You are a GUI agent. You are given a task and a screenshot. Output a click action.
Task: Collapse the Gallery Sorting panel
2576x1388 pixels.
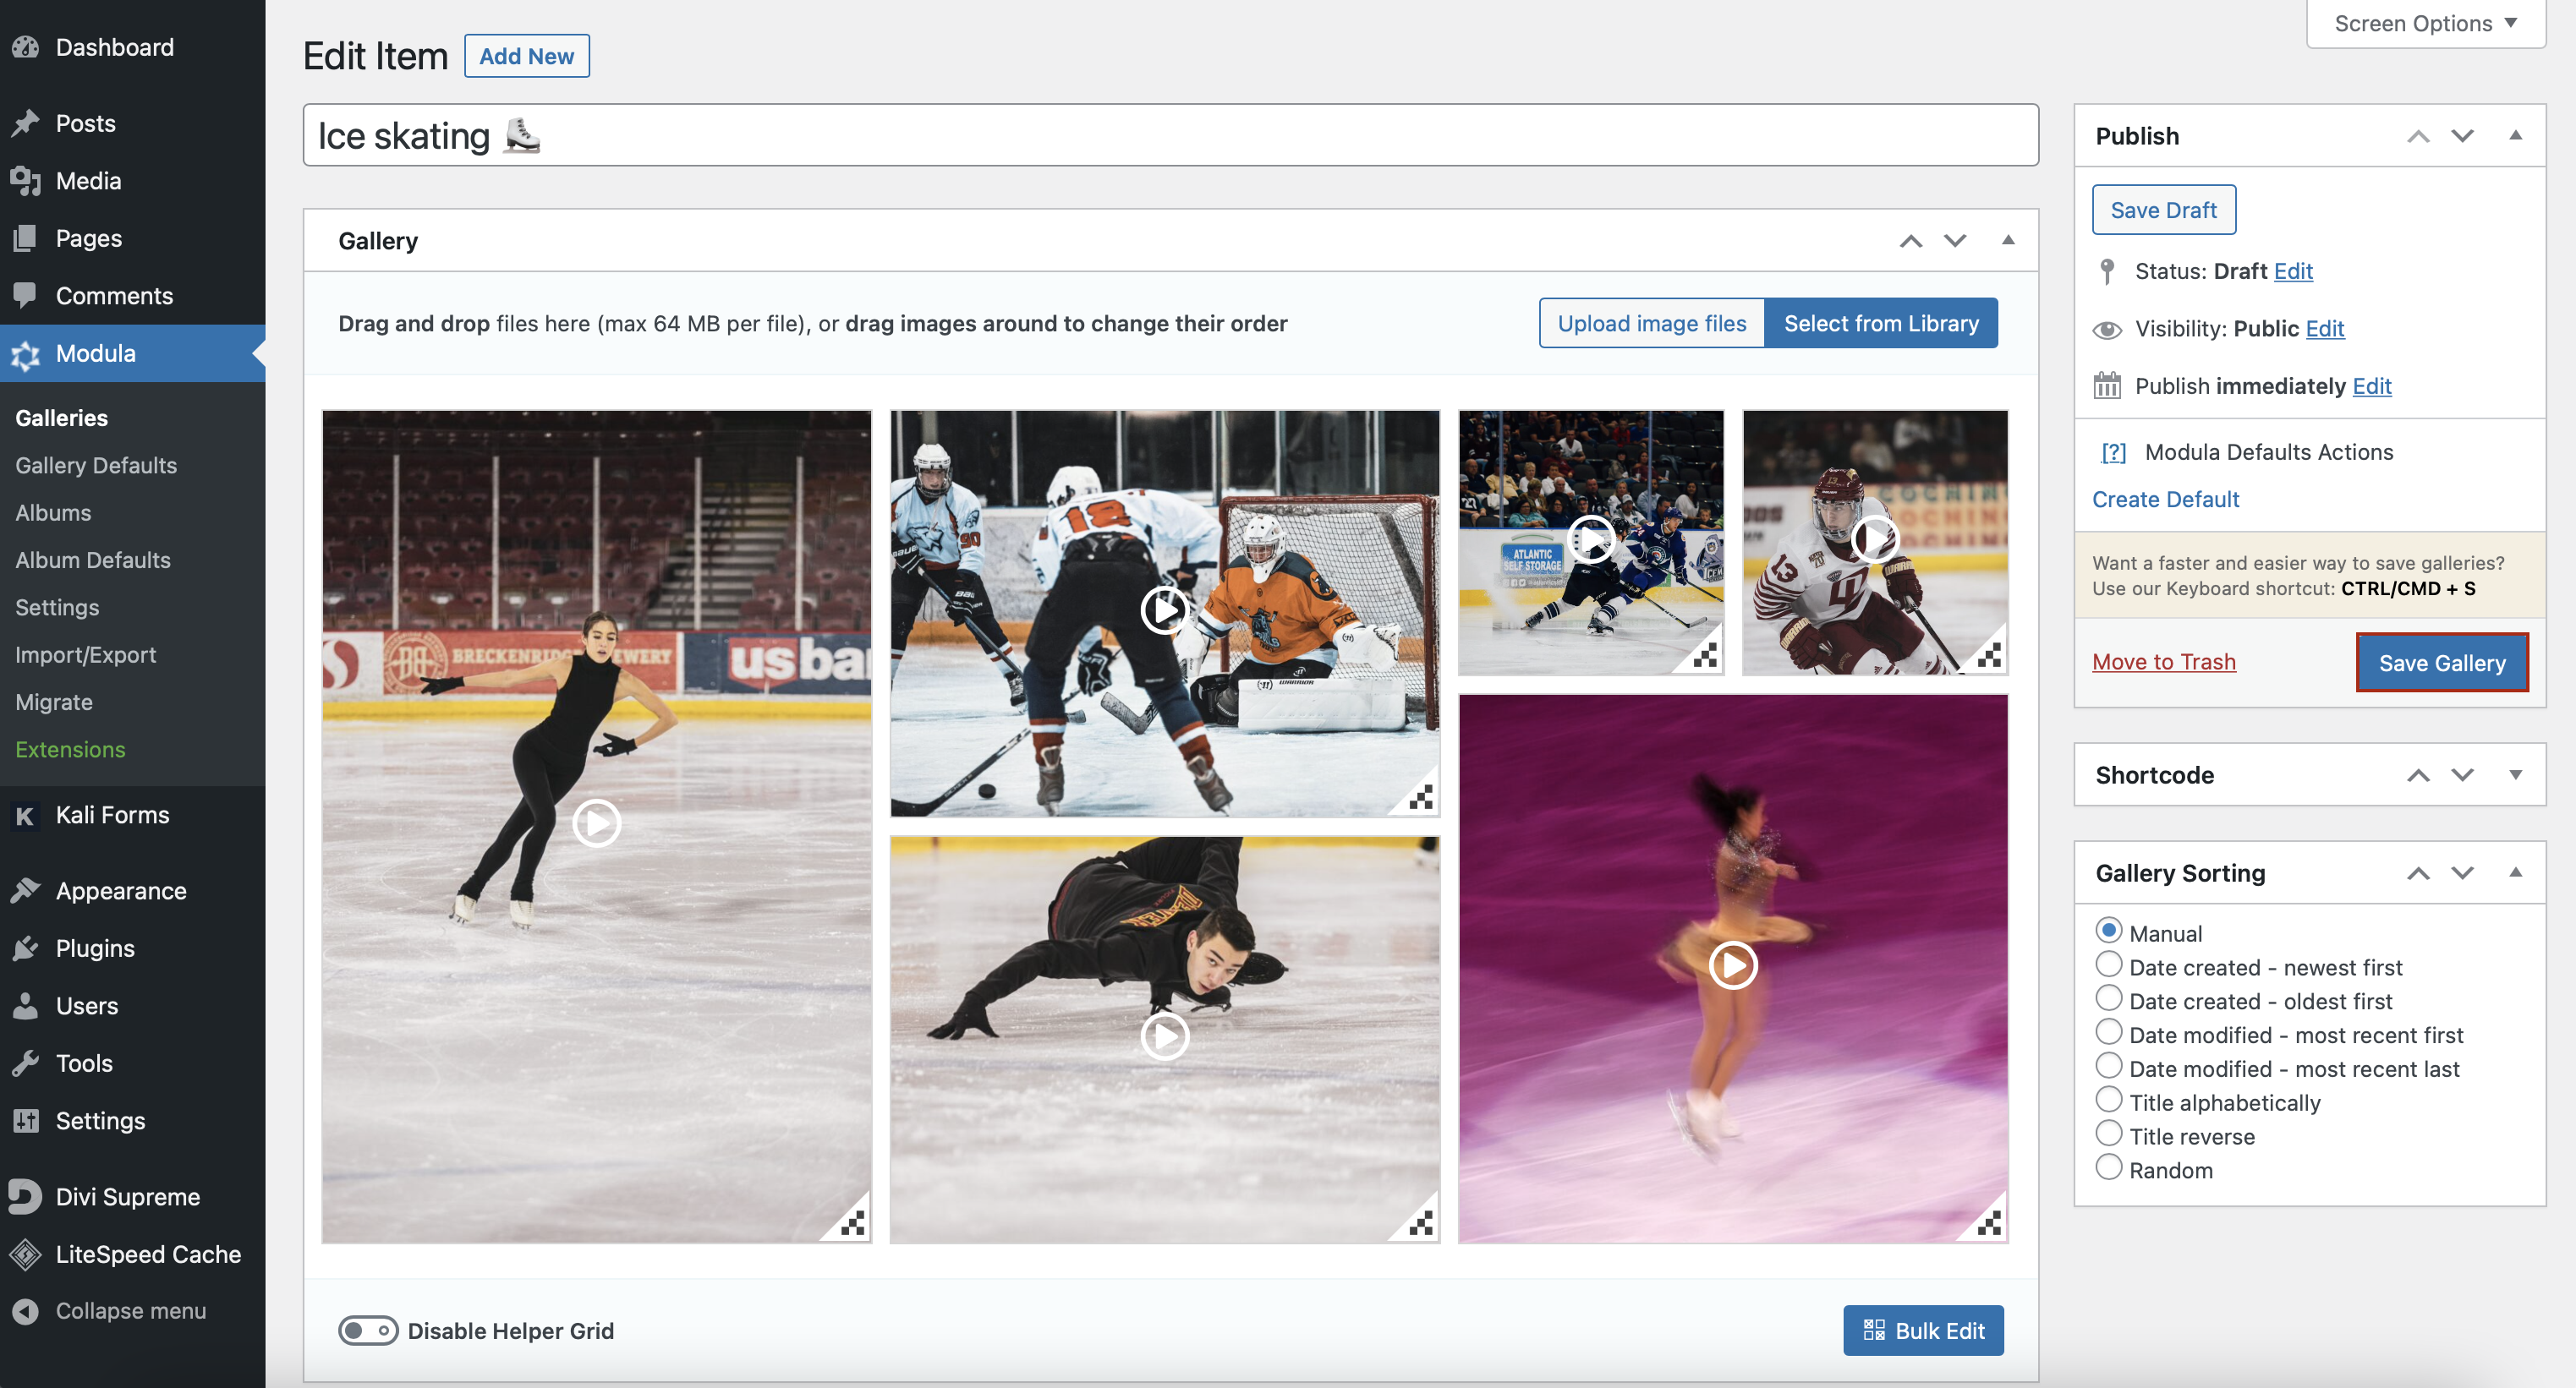click(x=2515, y=872)
